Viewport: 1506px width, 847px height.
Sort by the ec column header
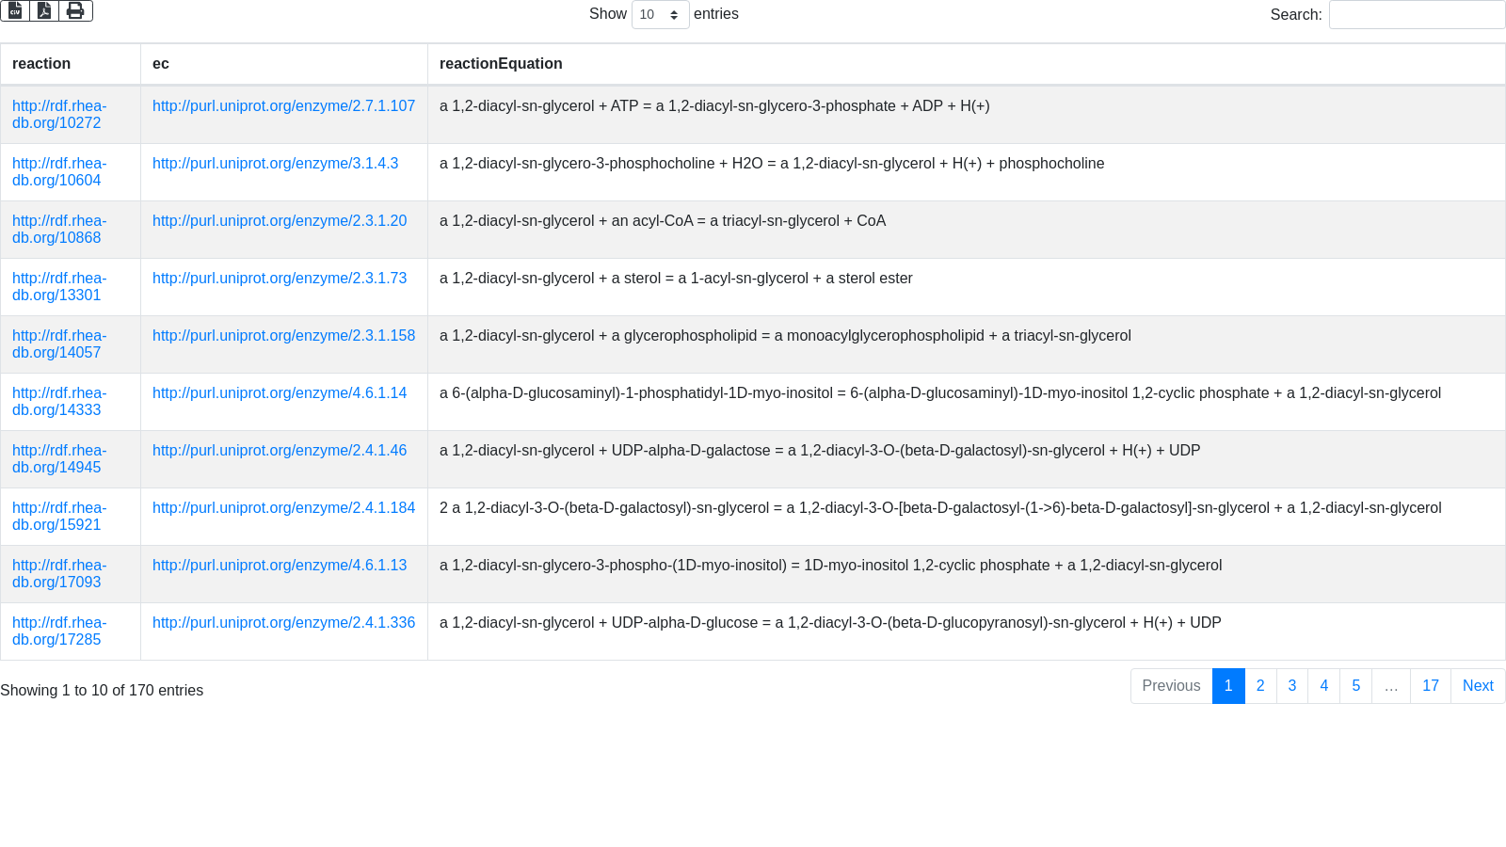(161, 64)
